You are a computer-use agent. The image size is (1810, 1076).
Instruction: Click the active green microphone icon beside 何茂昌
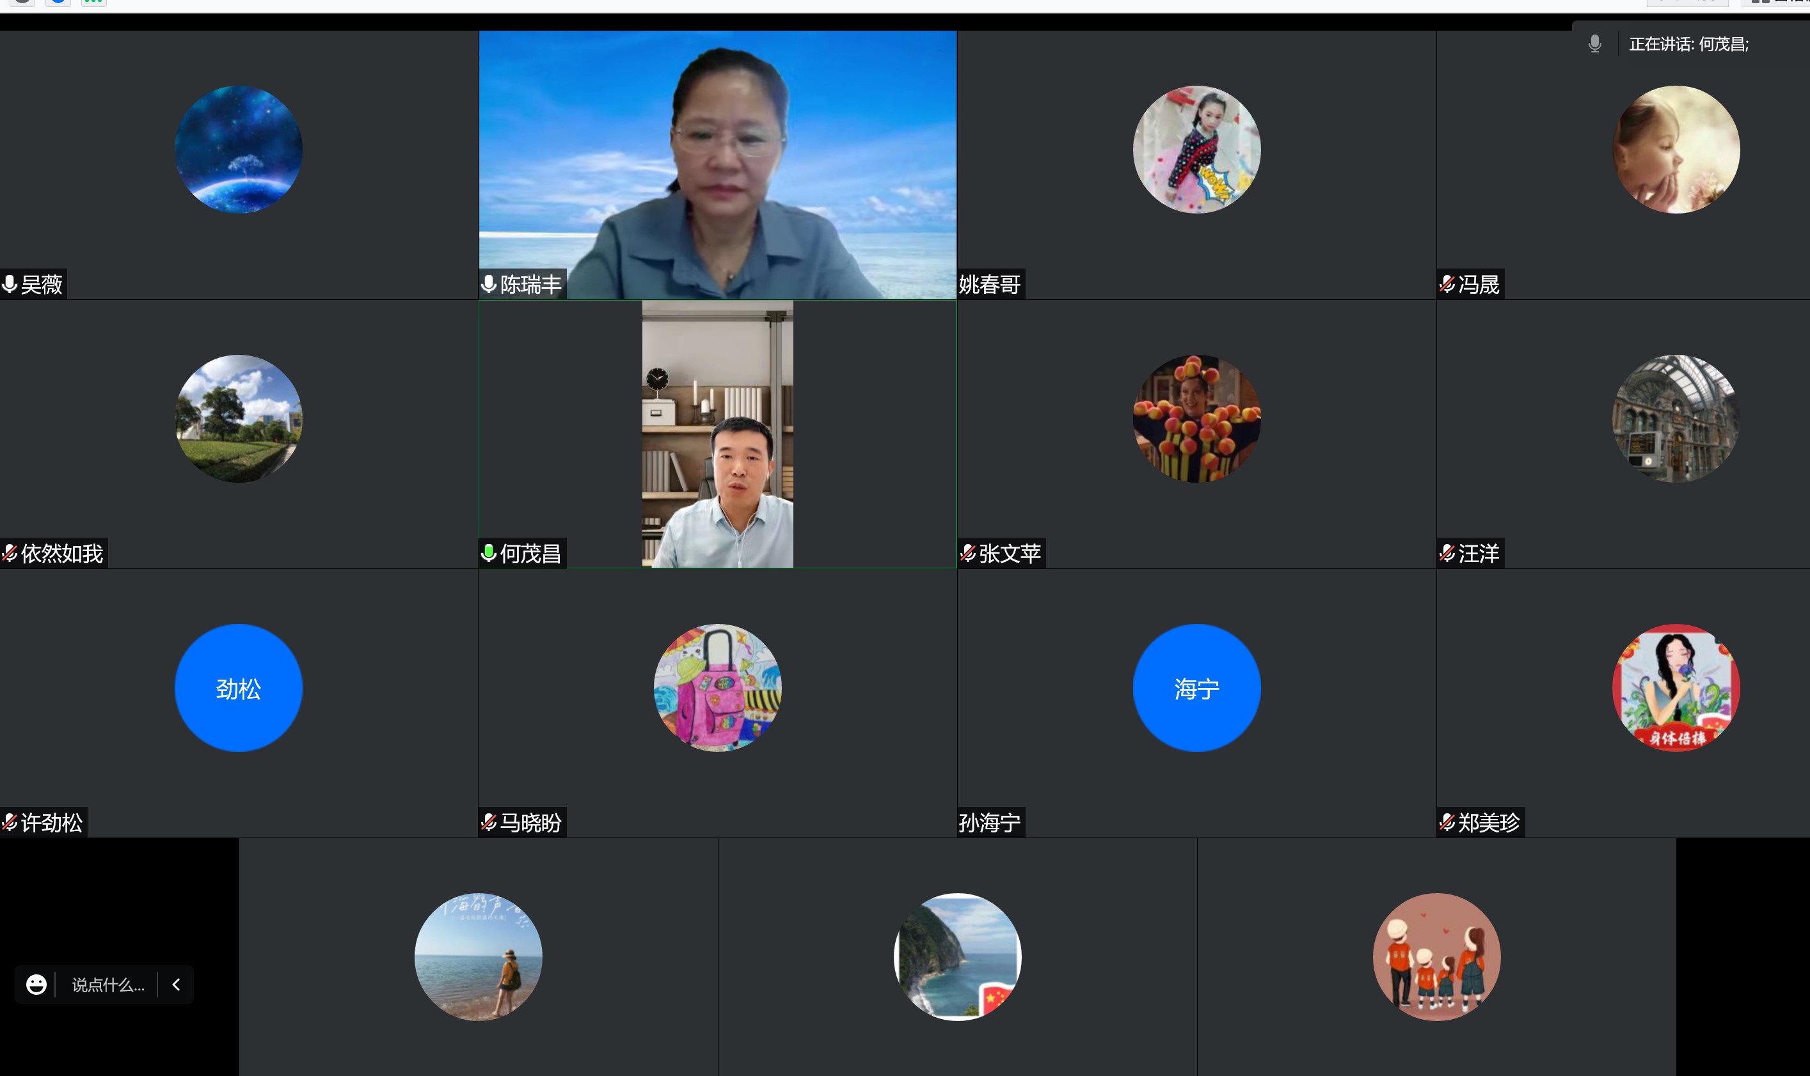click(489, 553)
